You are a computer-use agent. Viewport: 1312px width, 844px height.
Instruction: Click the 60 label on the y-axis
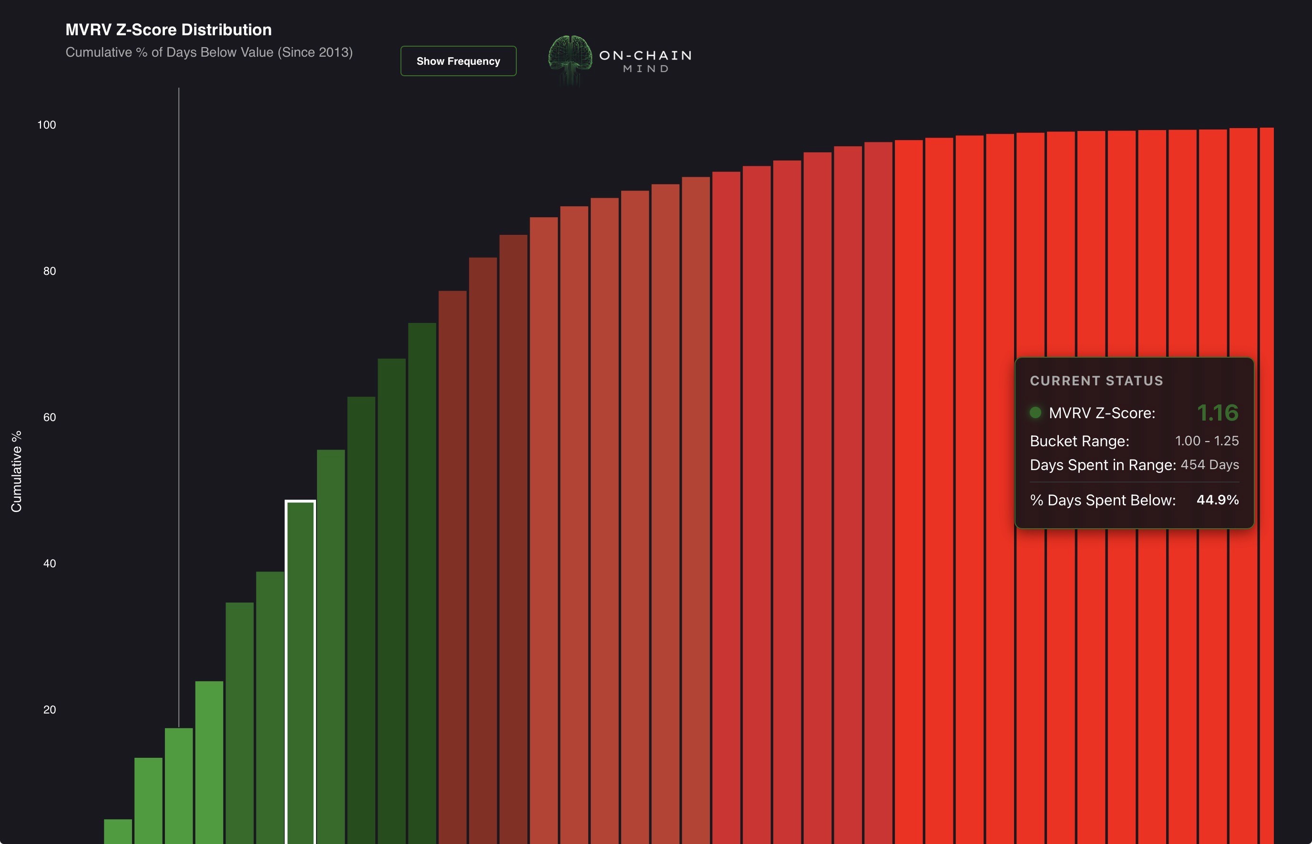click(50, 418)
